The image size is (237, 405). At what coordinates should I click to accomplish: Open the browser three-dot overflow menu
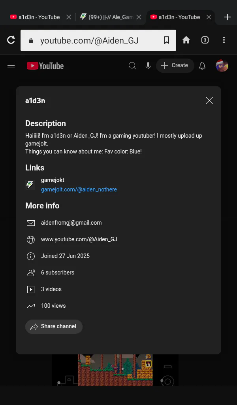click(x=224, y=40)
